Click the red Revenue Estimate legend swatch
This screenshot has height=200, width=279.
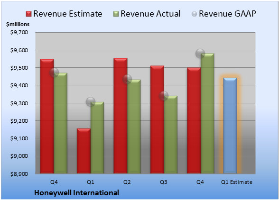coord(28,14)
